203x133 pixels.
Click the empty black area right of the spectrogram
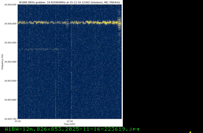(x=162, y=63)
